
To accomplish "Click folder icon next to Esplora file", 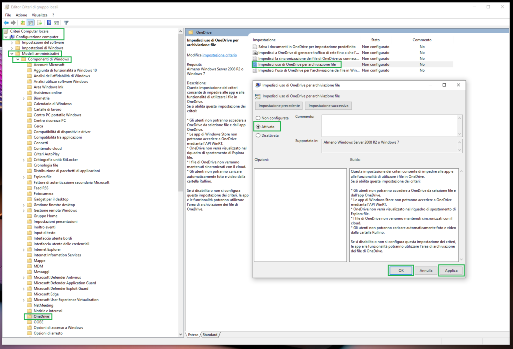I will coord(30,177).
